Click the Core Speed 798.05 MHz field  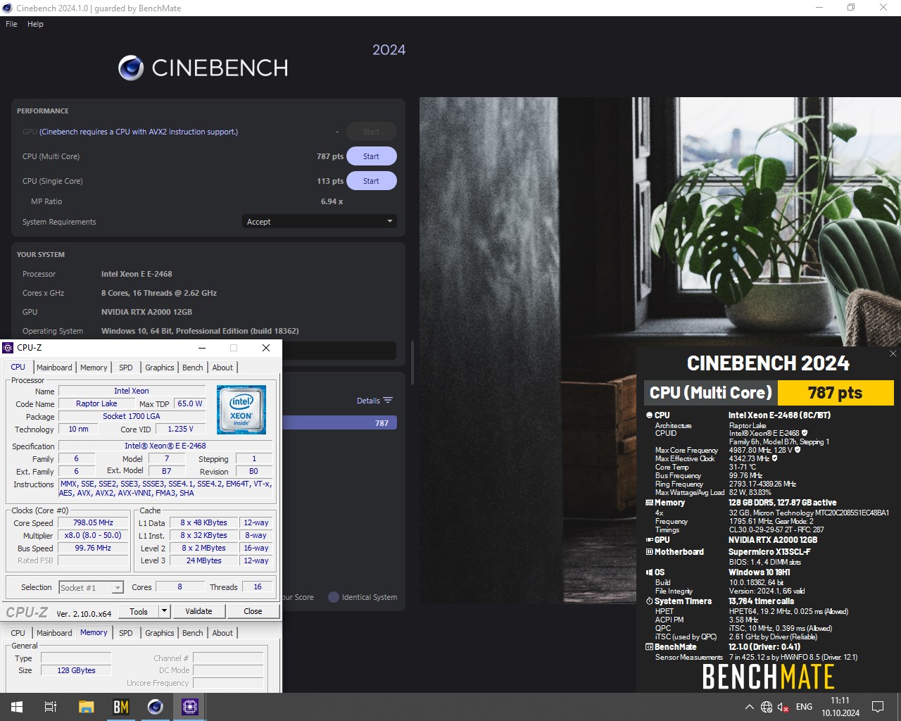tap(93, 522)
